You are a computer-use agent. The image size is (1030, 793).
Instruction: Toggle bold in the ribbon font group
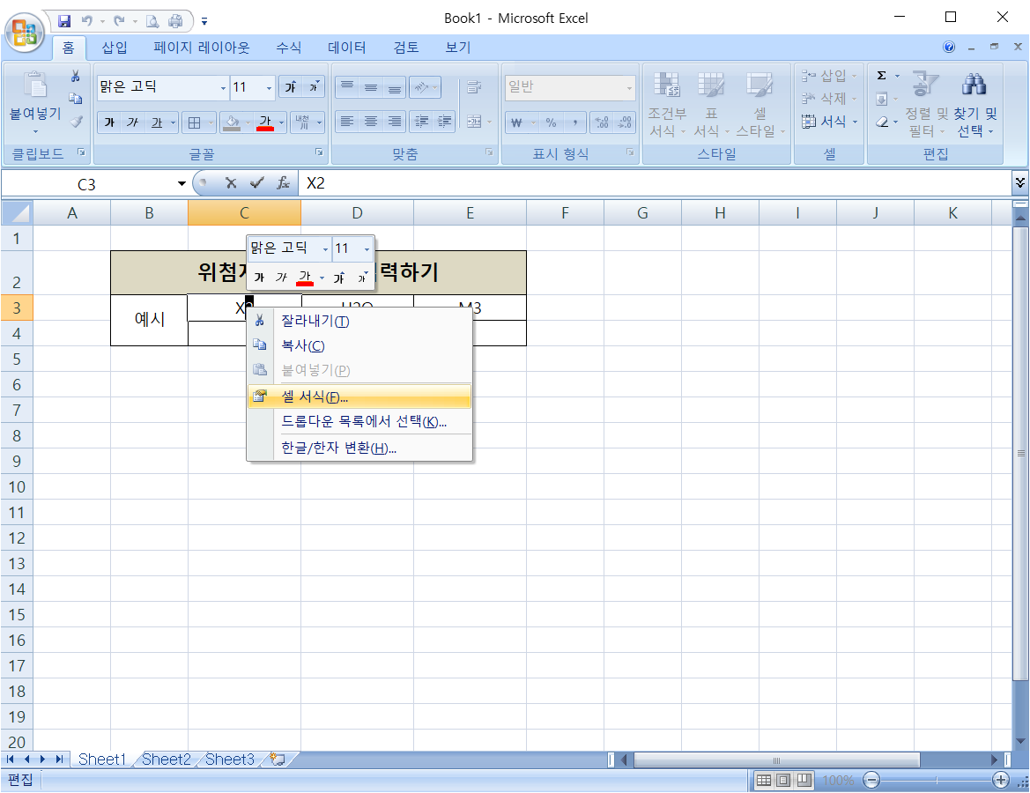tap(109, 122)
